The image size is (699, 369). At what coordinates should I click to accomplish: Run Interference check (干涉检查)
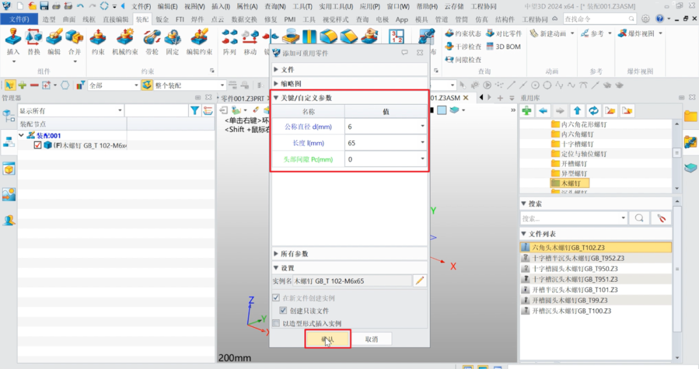pos(463,47)
